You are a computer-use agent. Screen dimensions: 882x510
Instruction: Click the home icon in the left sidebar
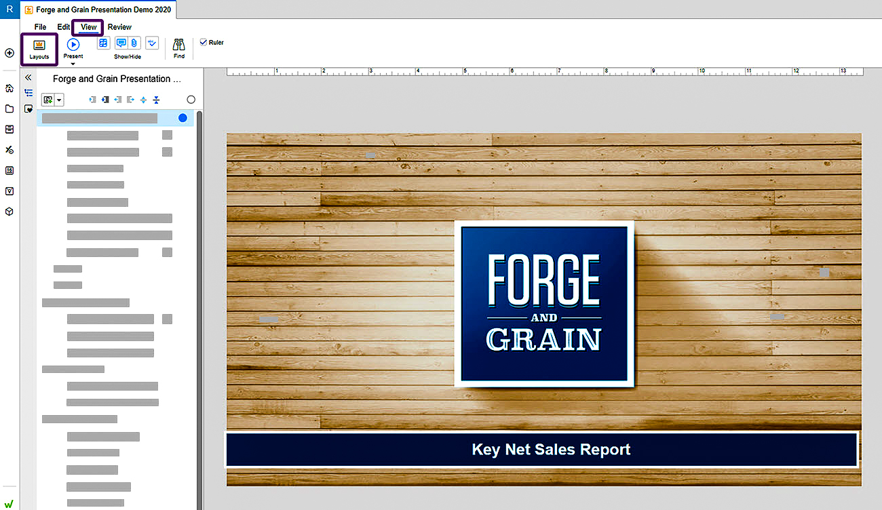pyautogui.click(x=9, y=88)
